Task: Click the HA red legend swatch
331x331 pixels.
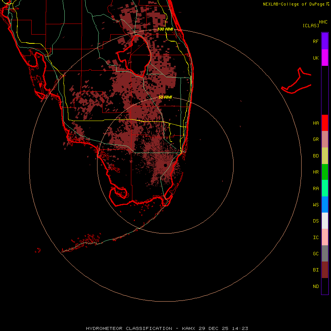Action: [x=325, y=123]
